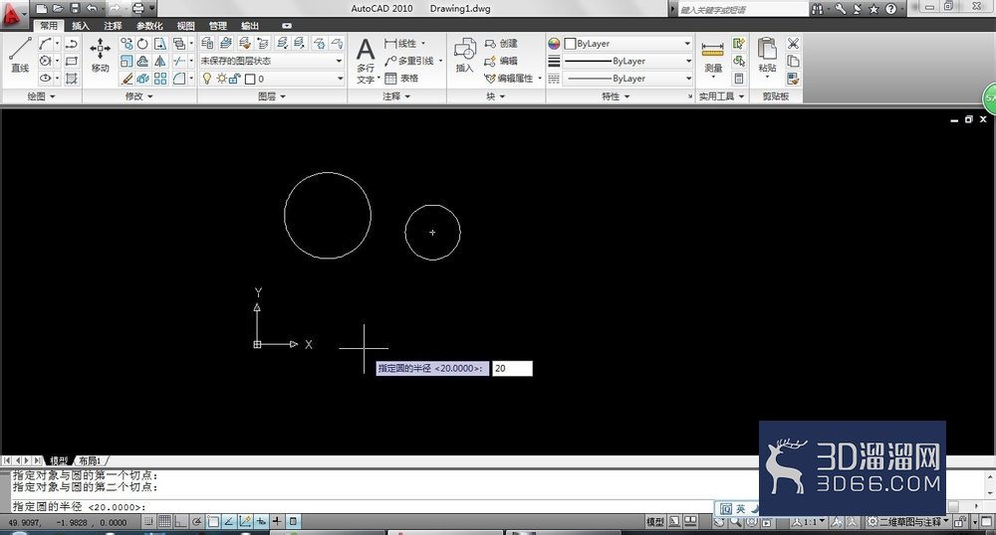Viewport: 996px width, 535px height.
Task: Toggle grid display in status bar
Action: coord(164,522)
